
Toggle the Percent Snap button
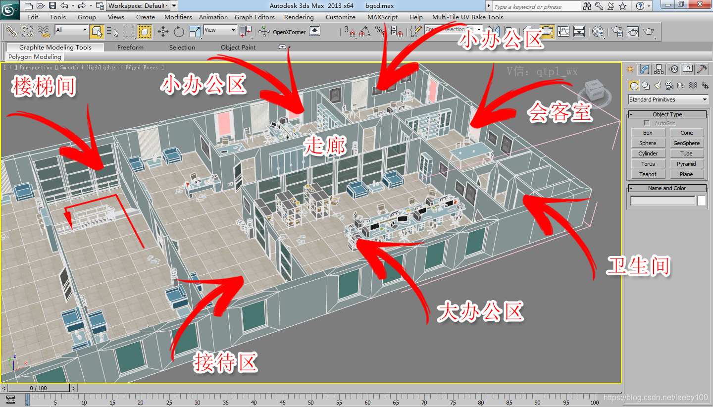point(380,32)
